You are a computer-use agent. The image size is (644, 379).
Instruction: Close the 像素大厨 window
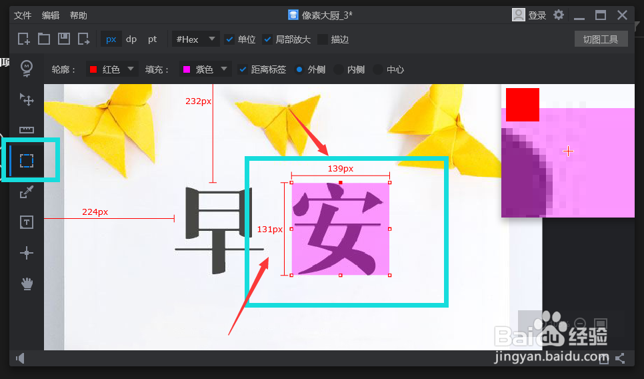(x=622, y=15)
